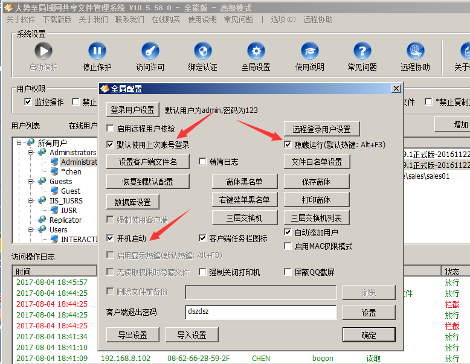This screenshot has width=470, height=364.
Task: Open the About Software (关于软件) menu
Action: (x=21, y=19)
